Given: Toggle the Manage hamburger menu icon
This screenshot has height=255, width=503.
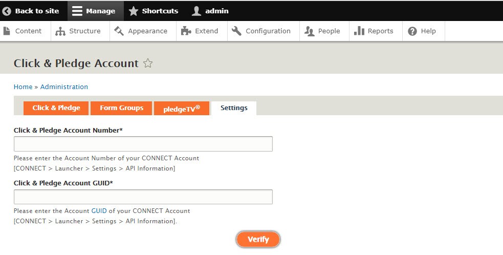Looking at the screenshot, I should (x=77, y=11).
